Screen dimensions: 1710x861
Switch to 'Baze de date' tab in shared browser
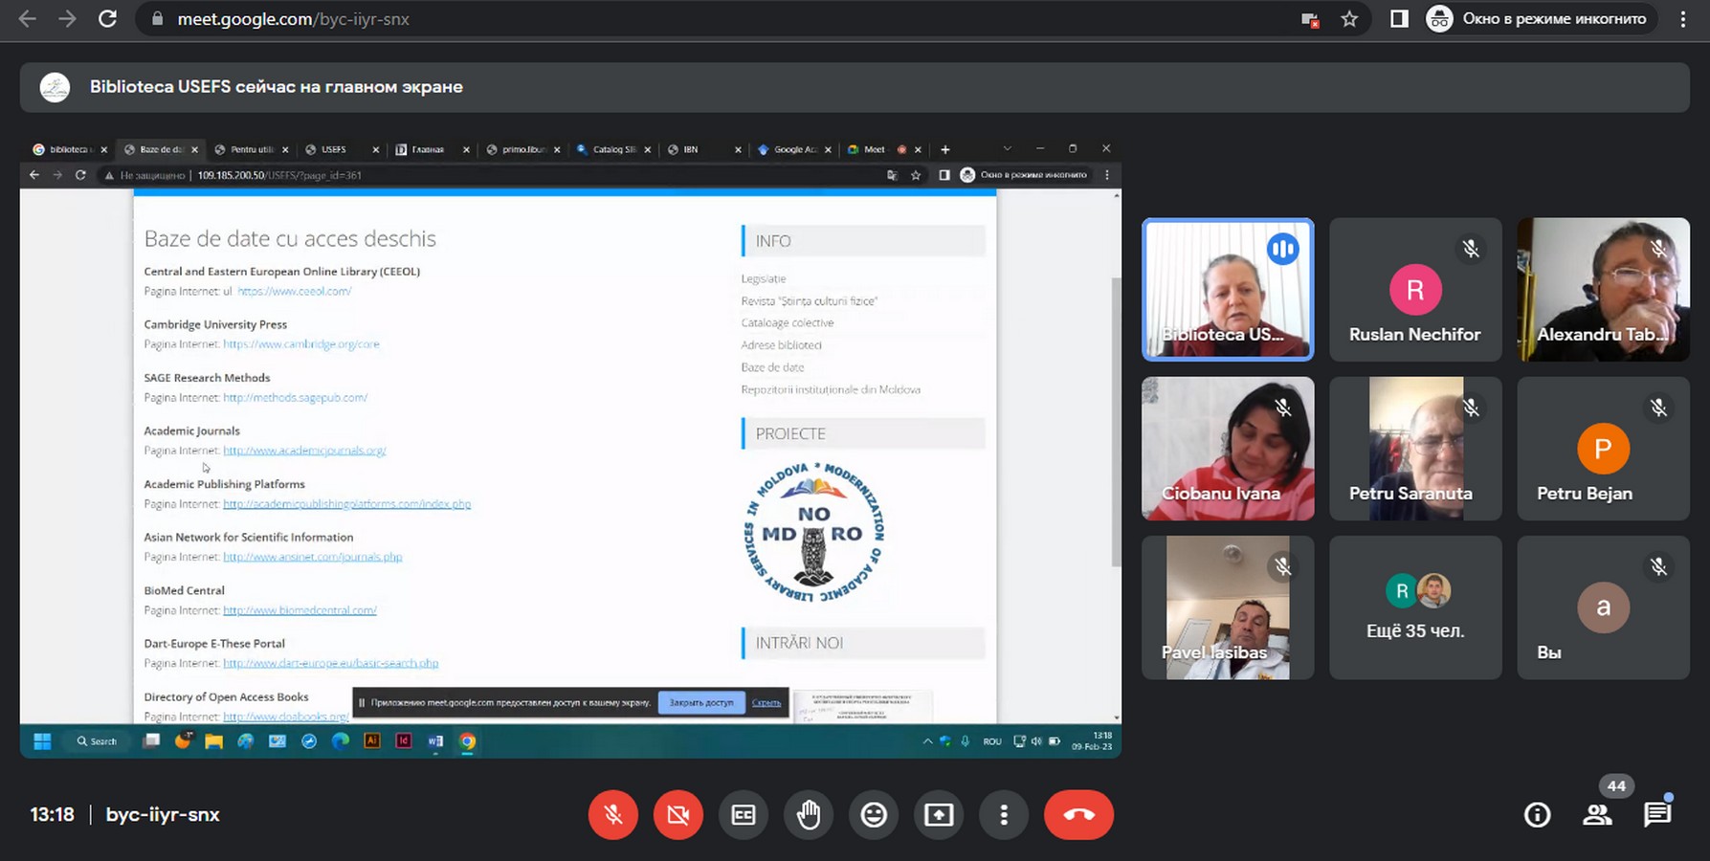[x=161, y=149]
